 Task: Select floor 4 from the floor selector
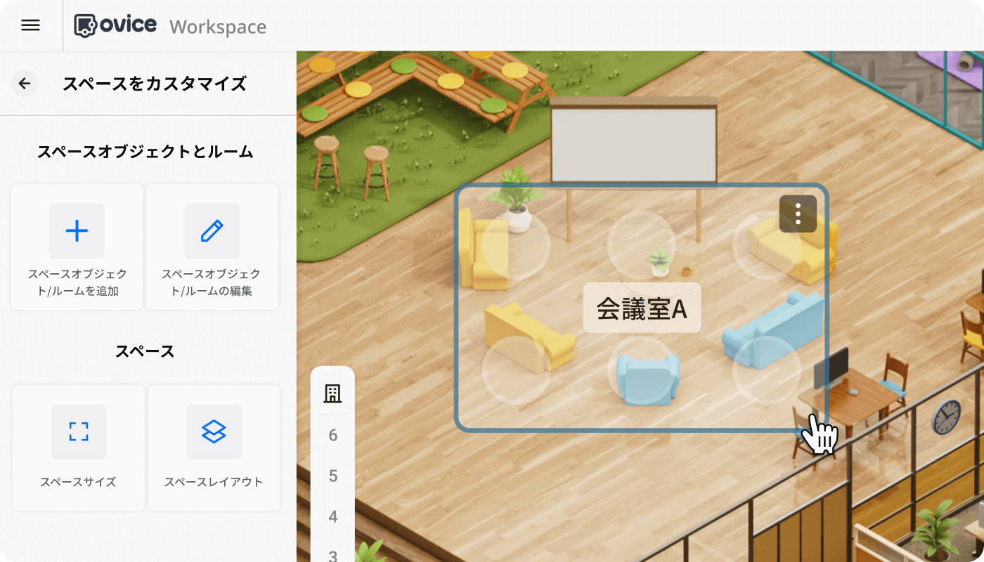pyautogui.click(x=333, y=516)
